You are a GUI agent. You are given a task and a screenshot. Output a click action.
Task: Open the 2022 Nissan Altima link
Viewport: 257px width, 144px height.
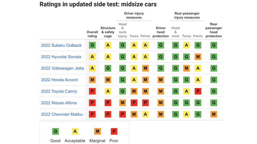pyautogui.click(x=59, y=103)
